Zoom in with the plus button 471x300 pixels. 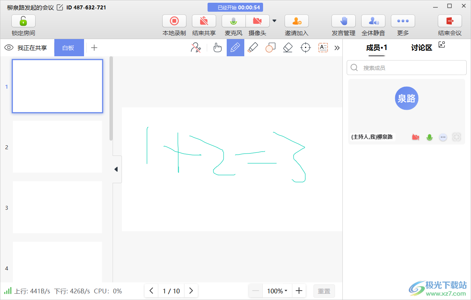[x=299, y=291]
